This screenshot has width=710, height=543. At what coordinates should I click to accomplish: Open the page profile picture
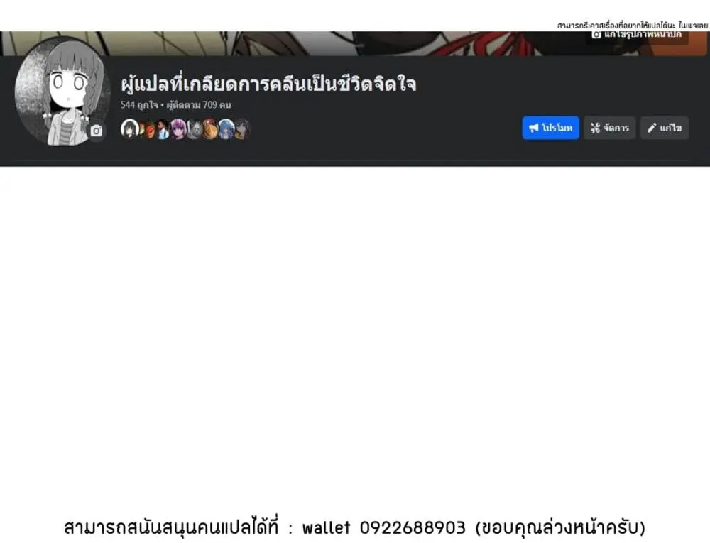coord(62,92)
